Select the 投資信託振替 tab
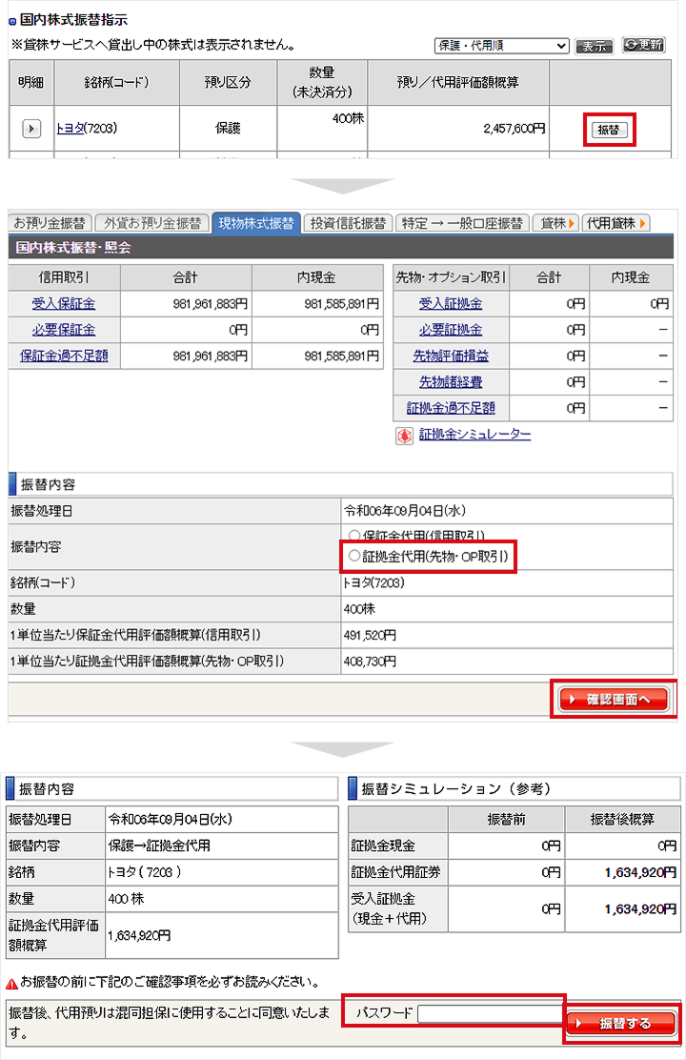 tap(348, 223)
